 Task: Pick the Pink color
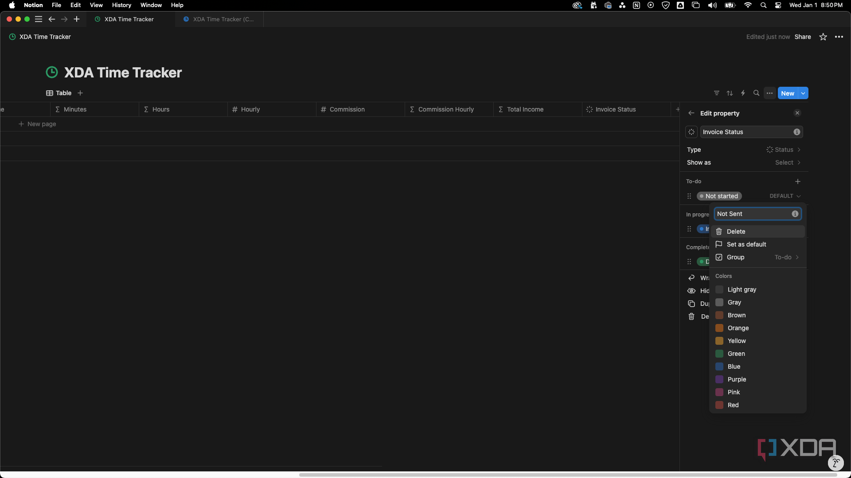pos(757,392)
